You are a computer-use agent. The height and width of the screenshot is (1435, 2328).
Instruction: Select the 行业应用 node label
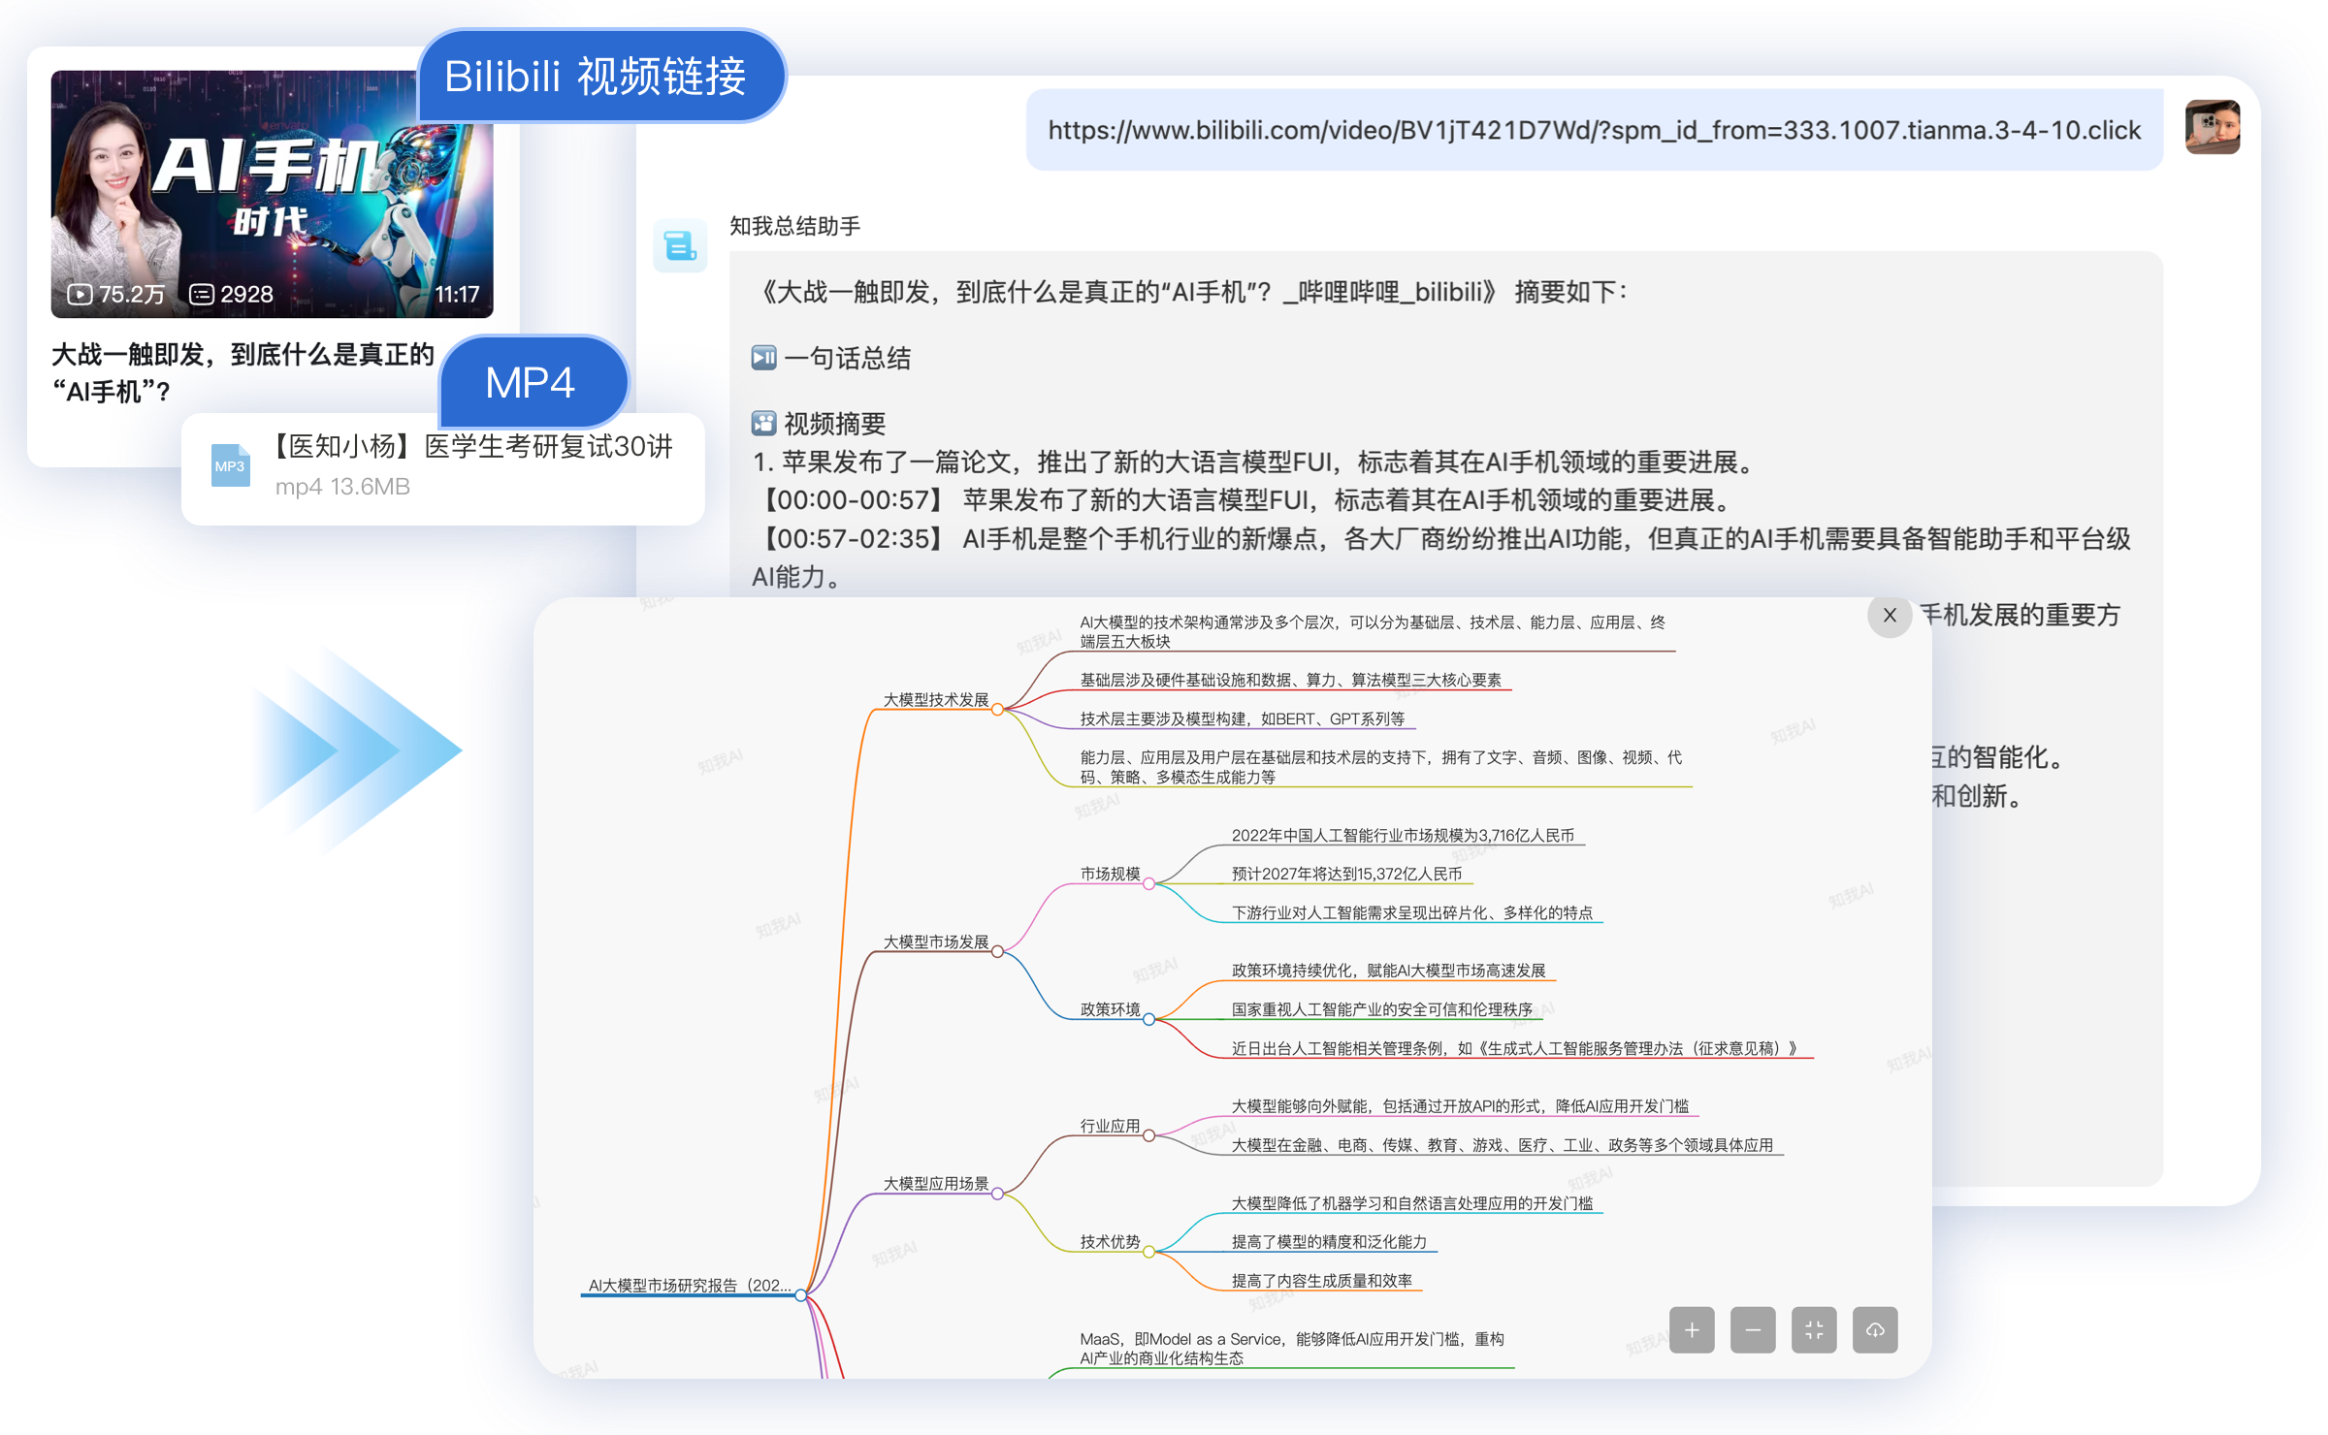click(1110, 1126)
